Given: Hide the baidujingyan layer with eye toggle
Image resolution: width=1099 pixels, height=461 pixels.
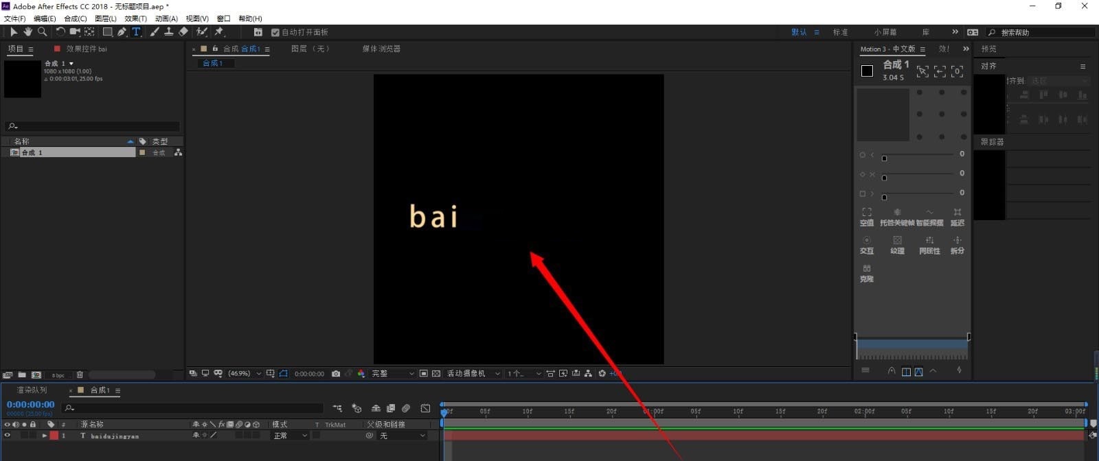Looking at the screenshot, I should pyautogui.click(x=8, y=436).
